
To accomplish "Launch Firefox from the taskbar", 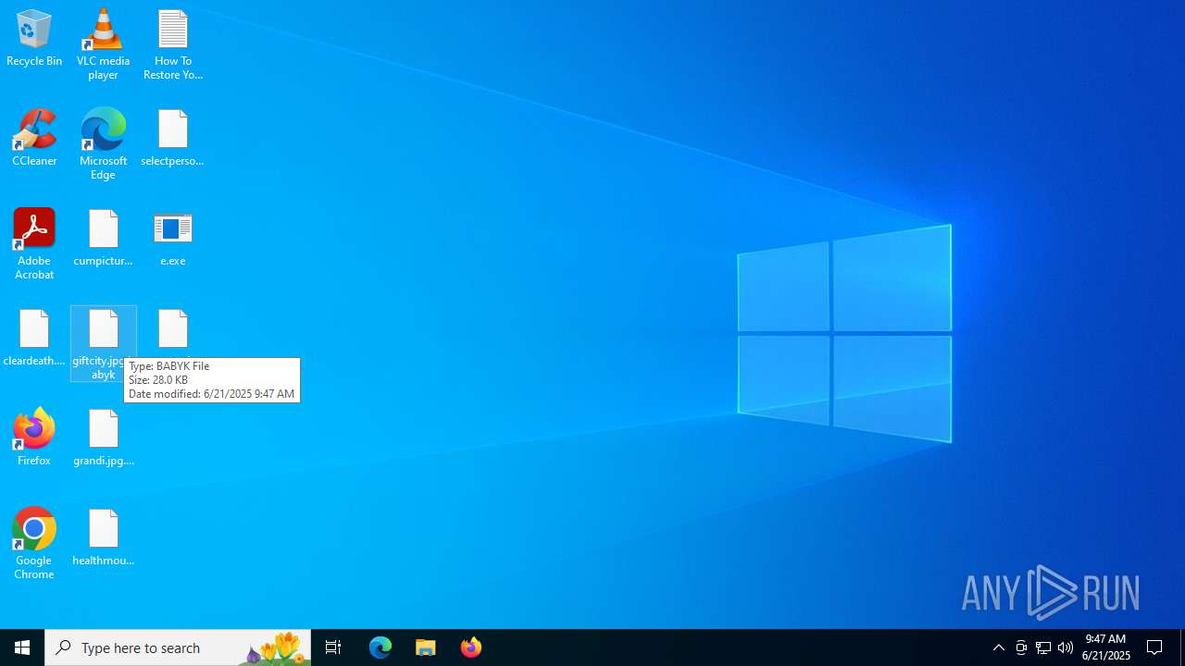I will coord(471,647).
